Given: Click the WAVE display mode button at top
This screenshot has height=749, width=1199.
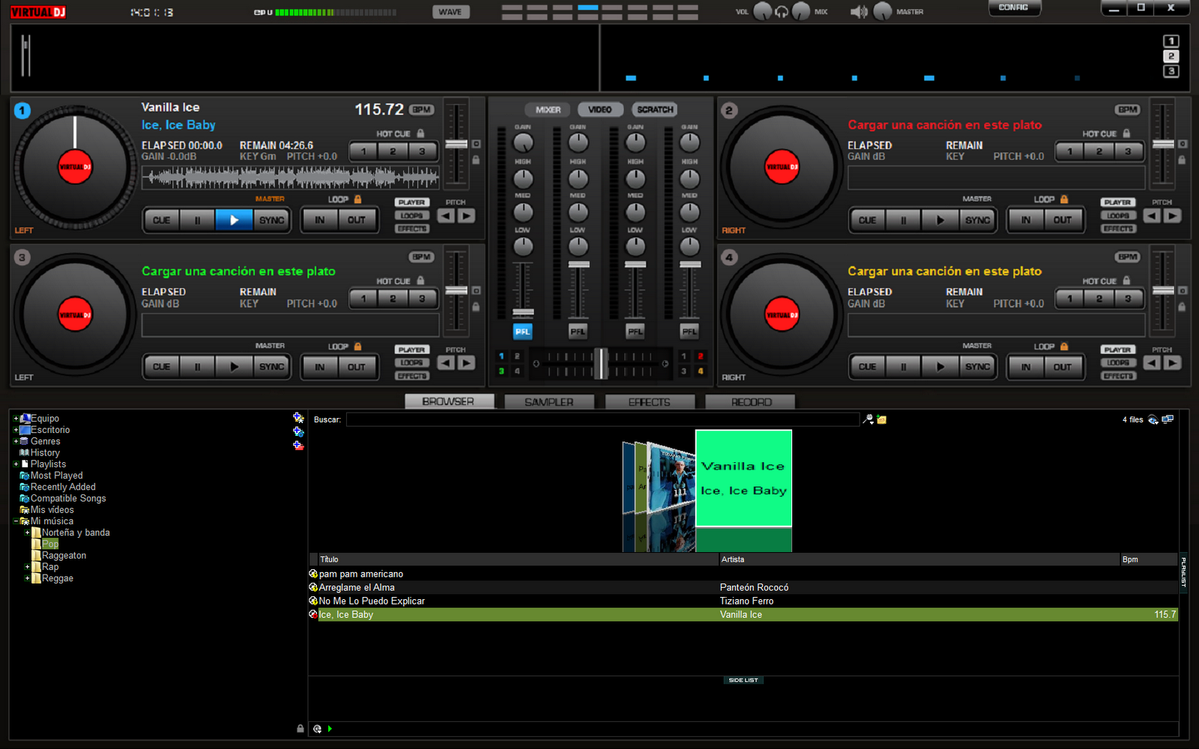Looking at the screenshot, I should (450, 11).
